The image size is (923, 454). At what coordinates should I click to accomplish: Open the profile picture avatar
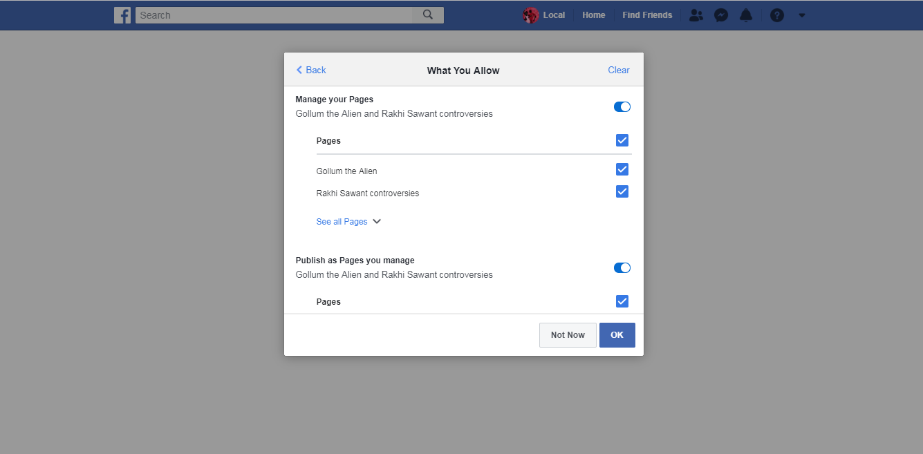point(530,15)
